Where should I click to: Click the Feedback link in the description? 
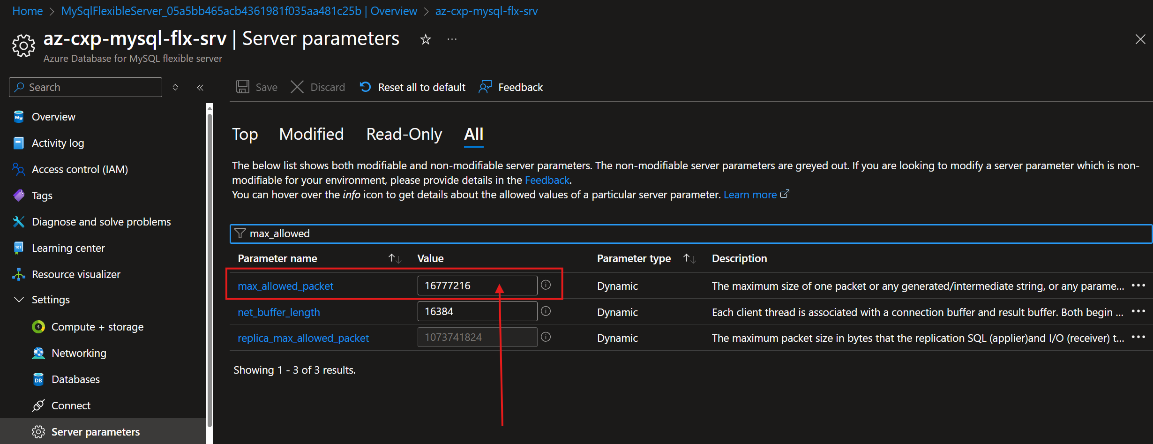547,180
